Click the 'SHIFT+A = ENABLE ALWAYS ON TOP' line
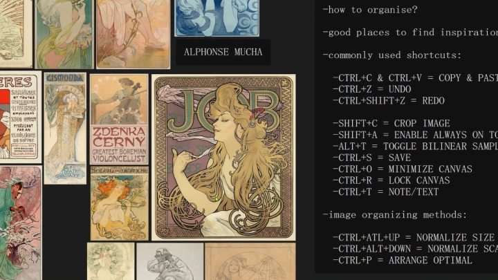498x280 pixels. click(415, 135)
